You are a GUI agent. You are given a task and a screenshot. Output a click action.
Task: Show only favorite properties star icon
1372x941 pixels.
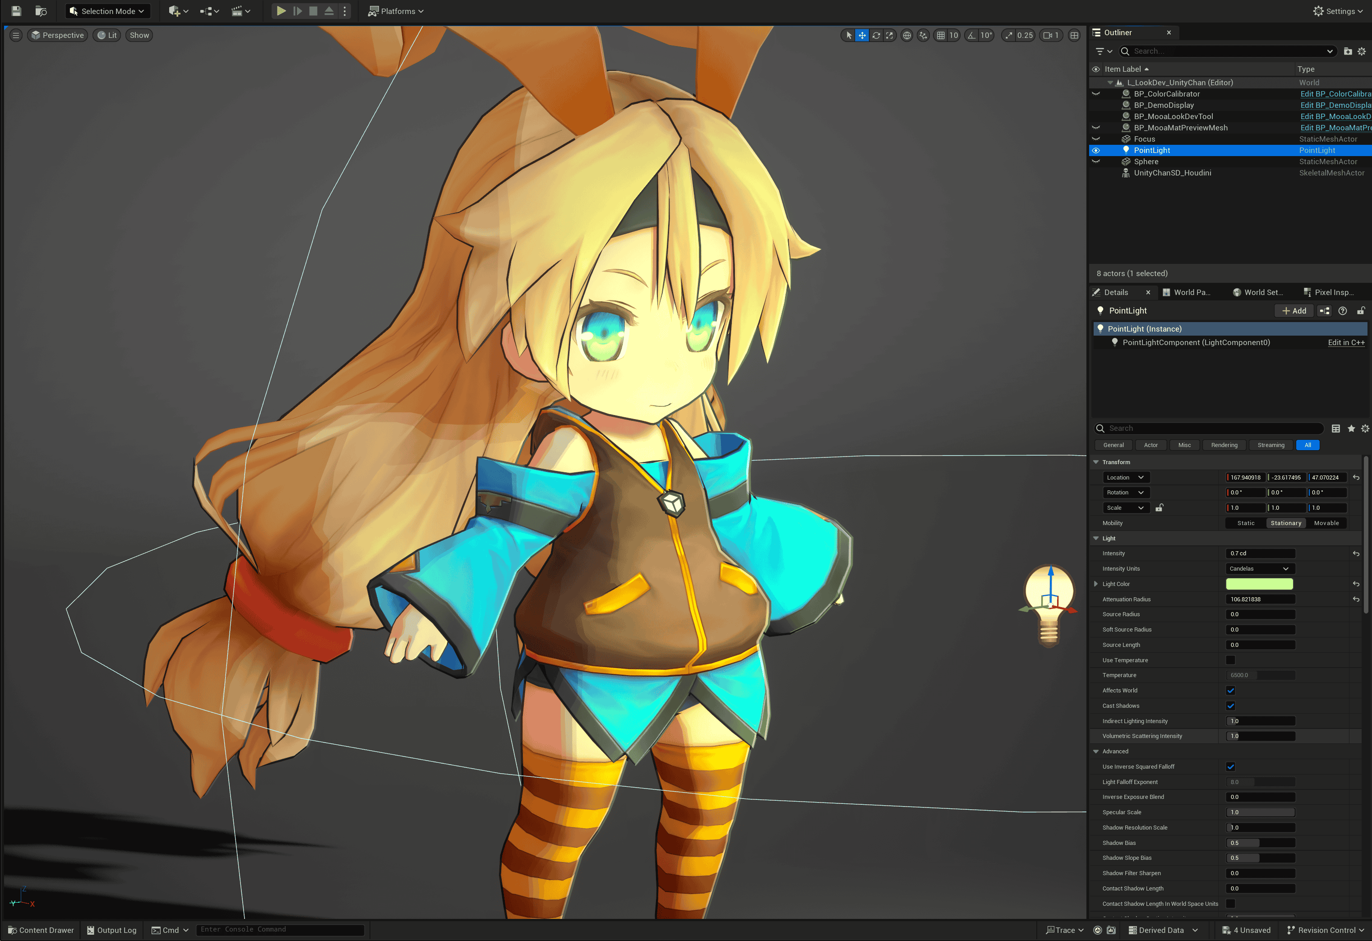[1351, 429]
